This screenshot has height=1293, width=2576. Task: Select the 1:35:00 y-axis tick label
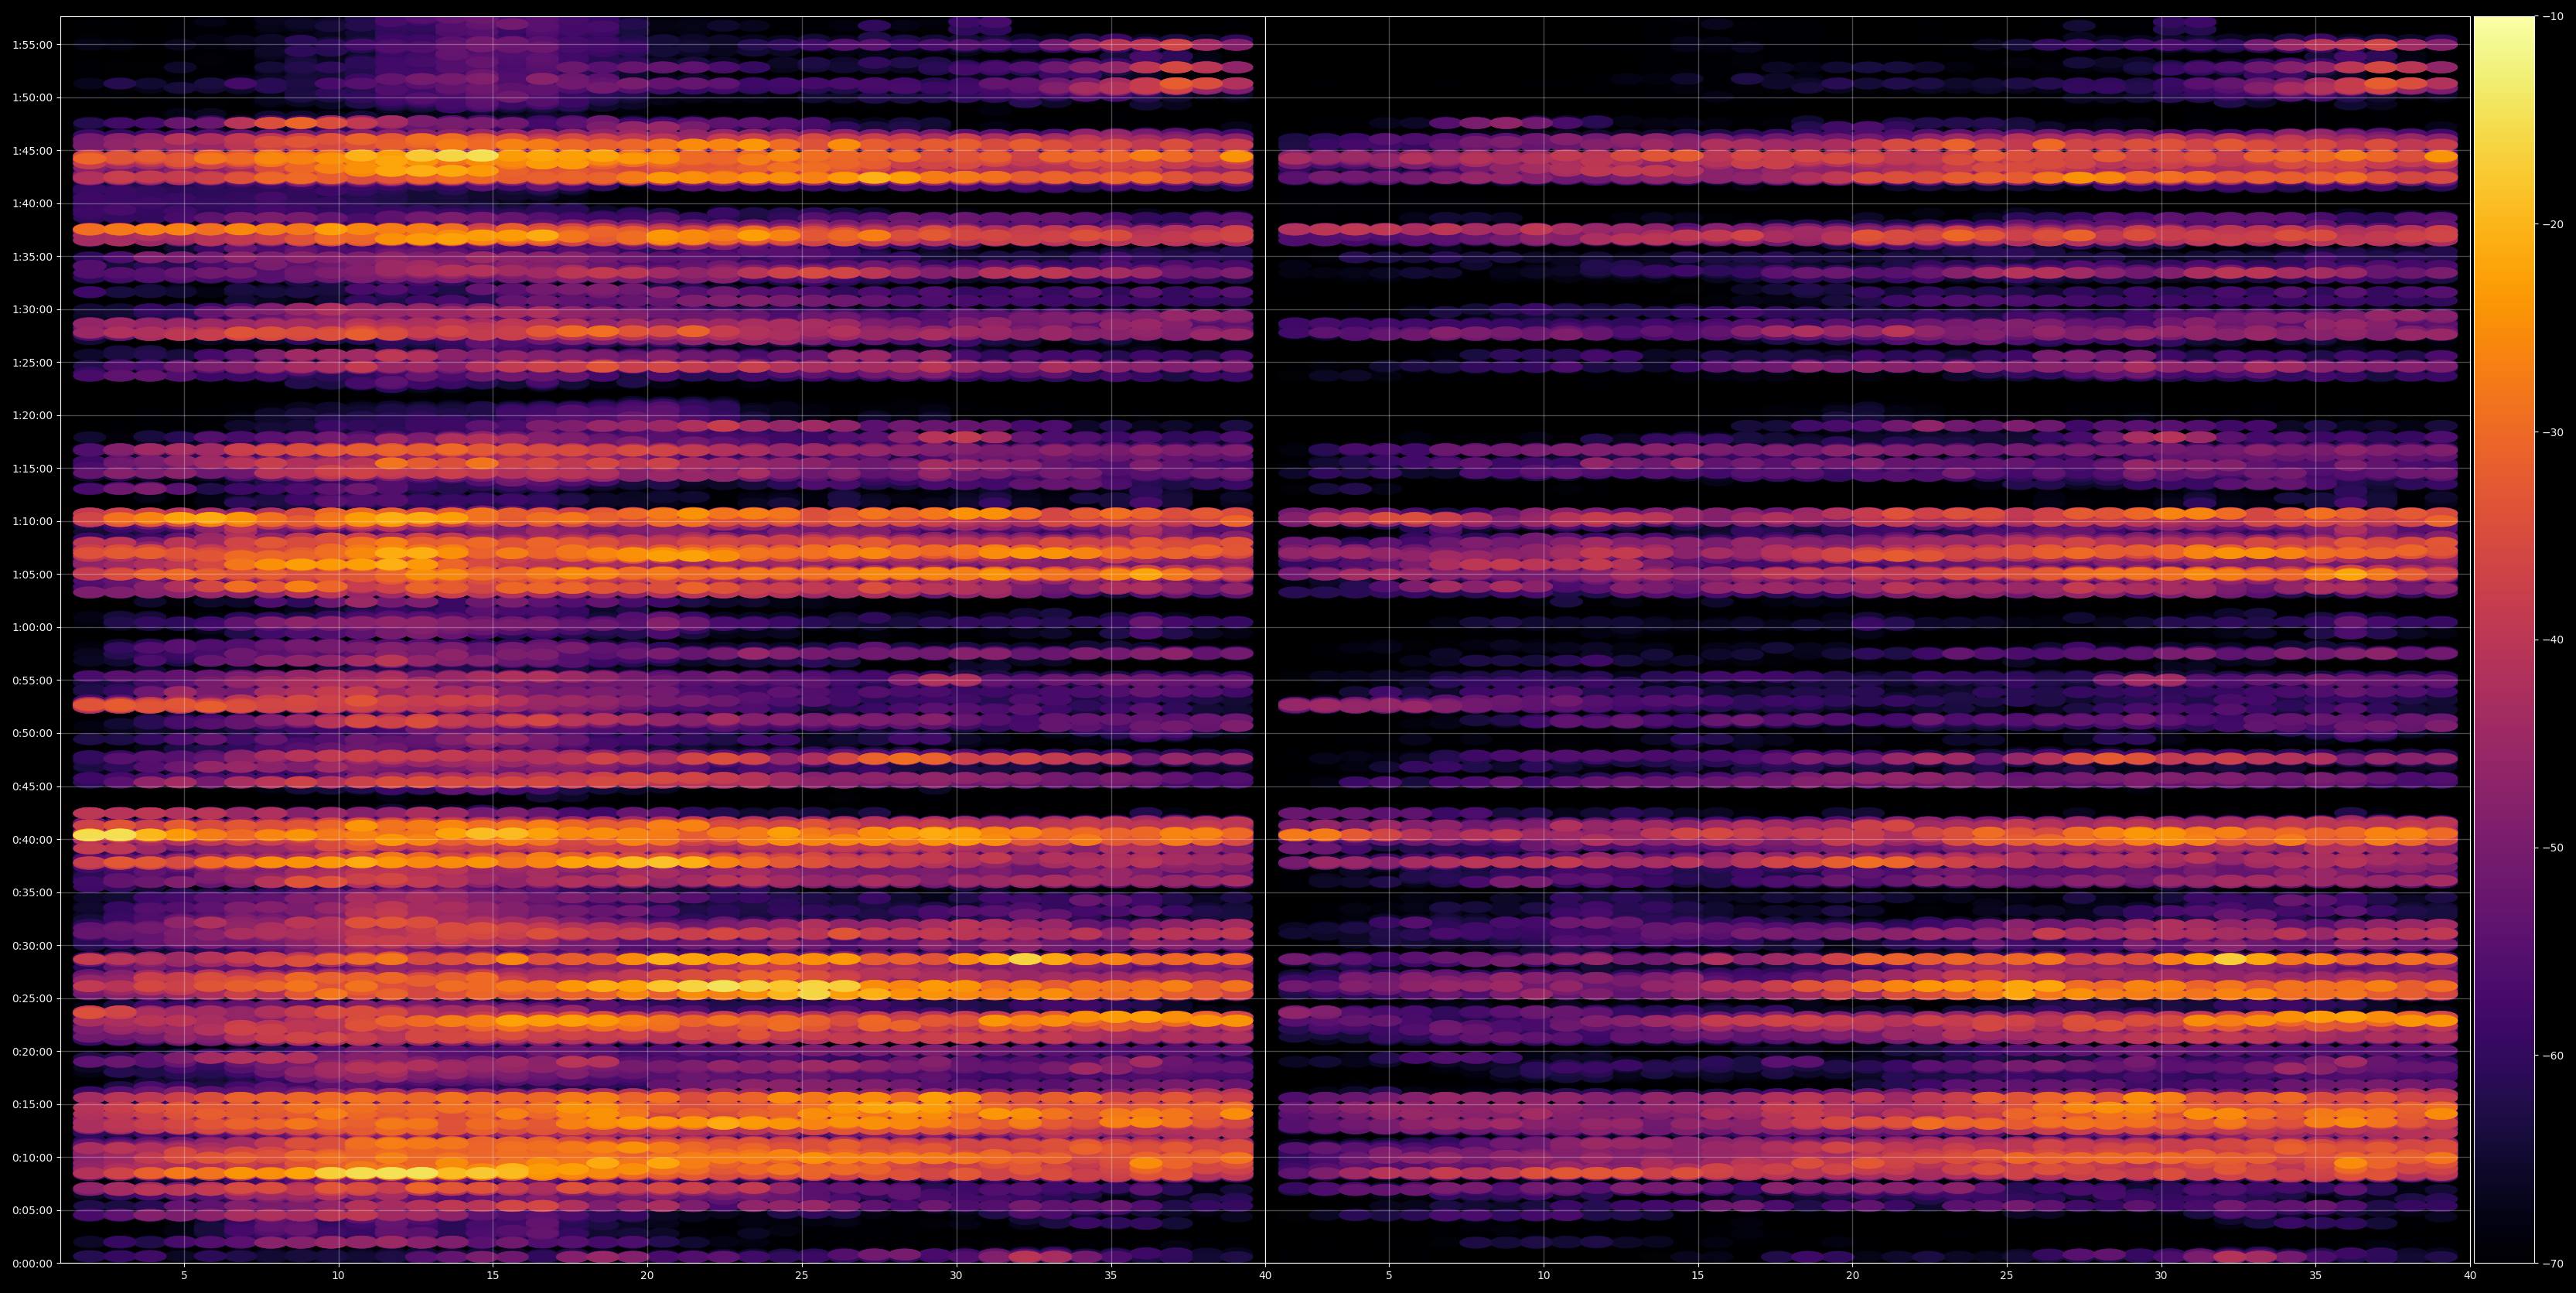pyautogui.click(x=32, y=256)
